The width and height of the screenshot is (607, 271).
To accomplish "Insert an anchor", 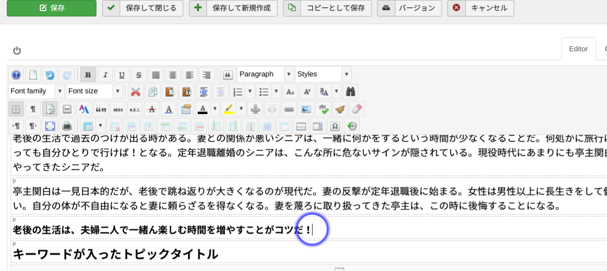I will click(255, 109).
